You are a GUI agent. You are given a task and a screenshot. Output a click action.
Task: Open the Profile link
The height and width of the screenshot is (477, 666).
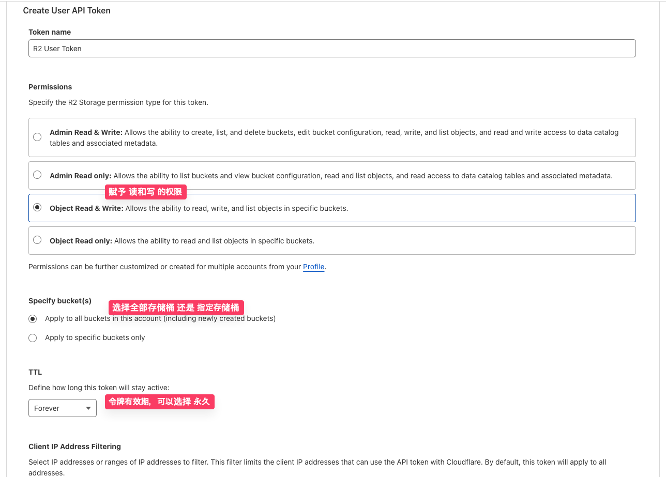[x=313, y=267]
